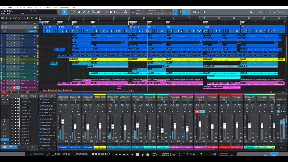Click the プロジェクト button at top right

pos(281,12)
